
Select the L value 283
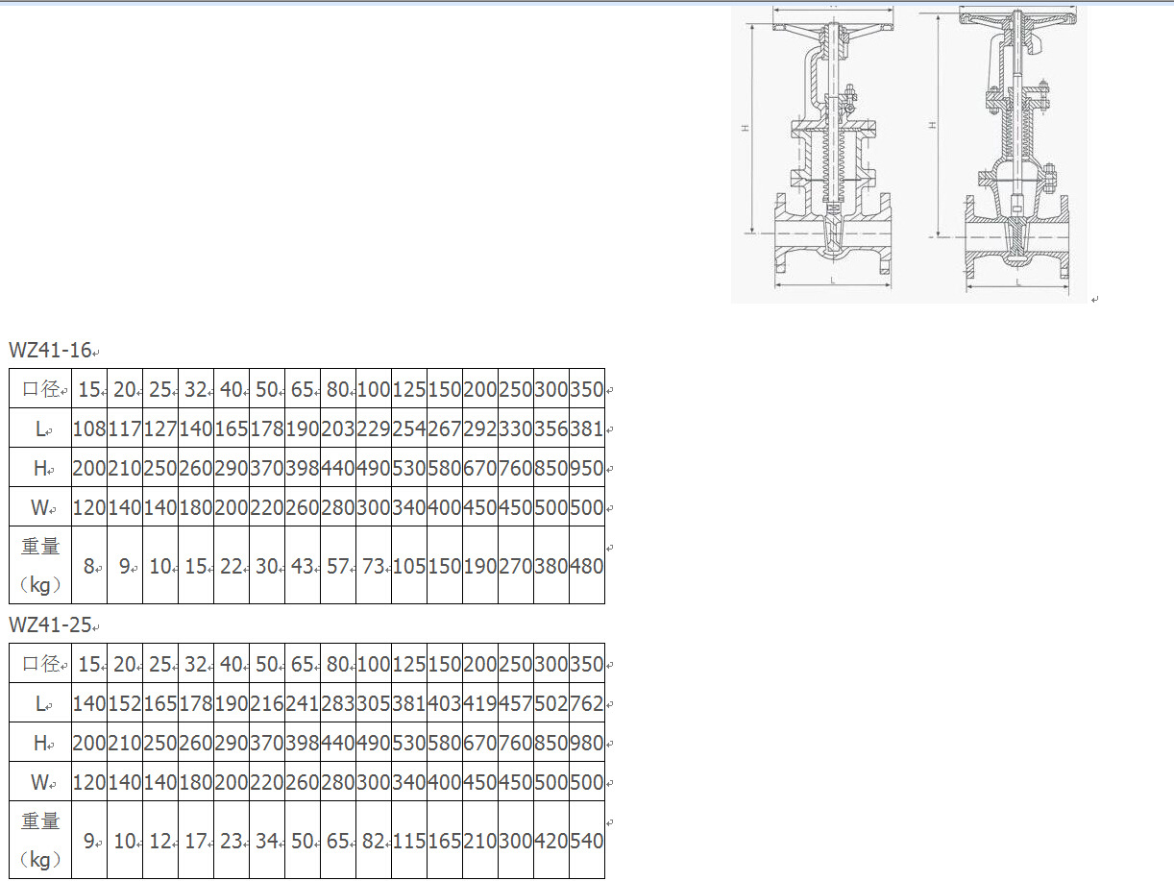338,703
